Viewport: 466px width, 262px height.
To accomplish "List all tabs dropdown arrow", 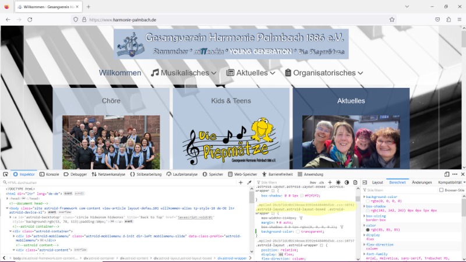I will coord(407,6).
